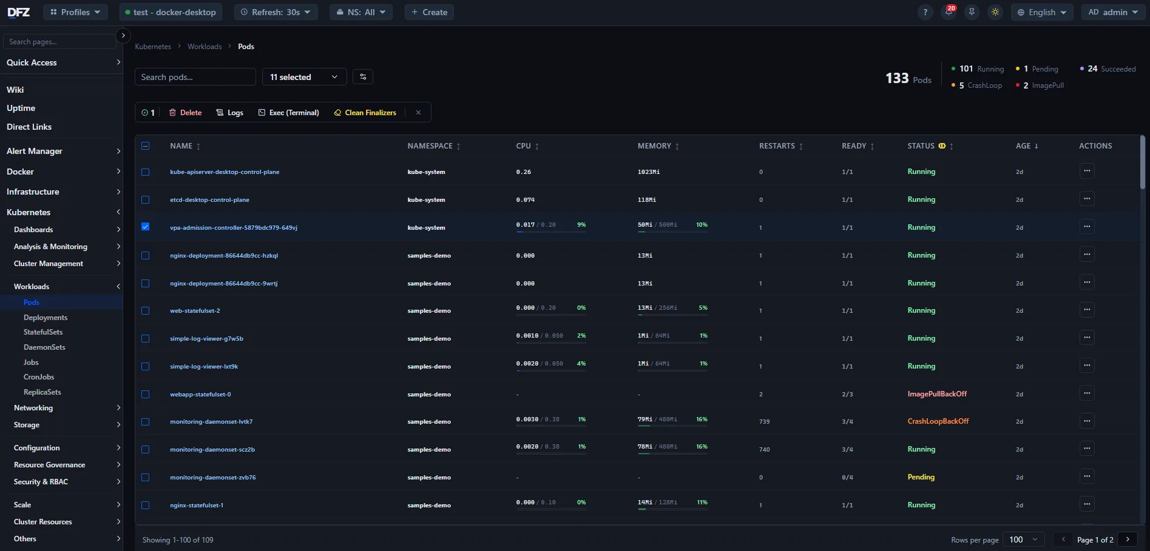Toggle the light theme sun icon
This screenshot has width=1150, height=551.
click(x=995, y=12)
